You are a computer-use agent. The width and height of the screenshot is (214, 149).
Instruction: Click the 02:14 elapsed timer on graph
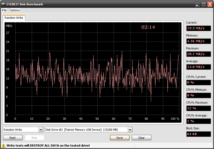(148, 27)
